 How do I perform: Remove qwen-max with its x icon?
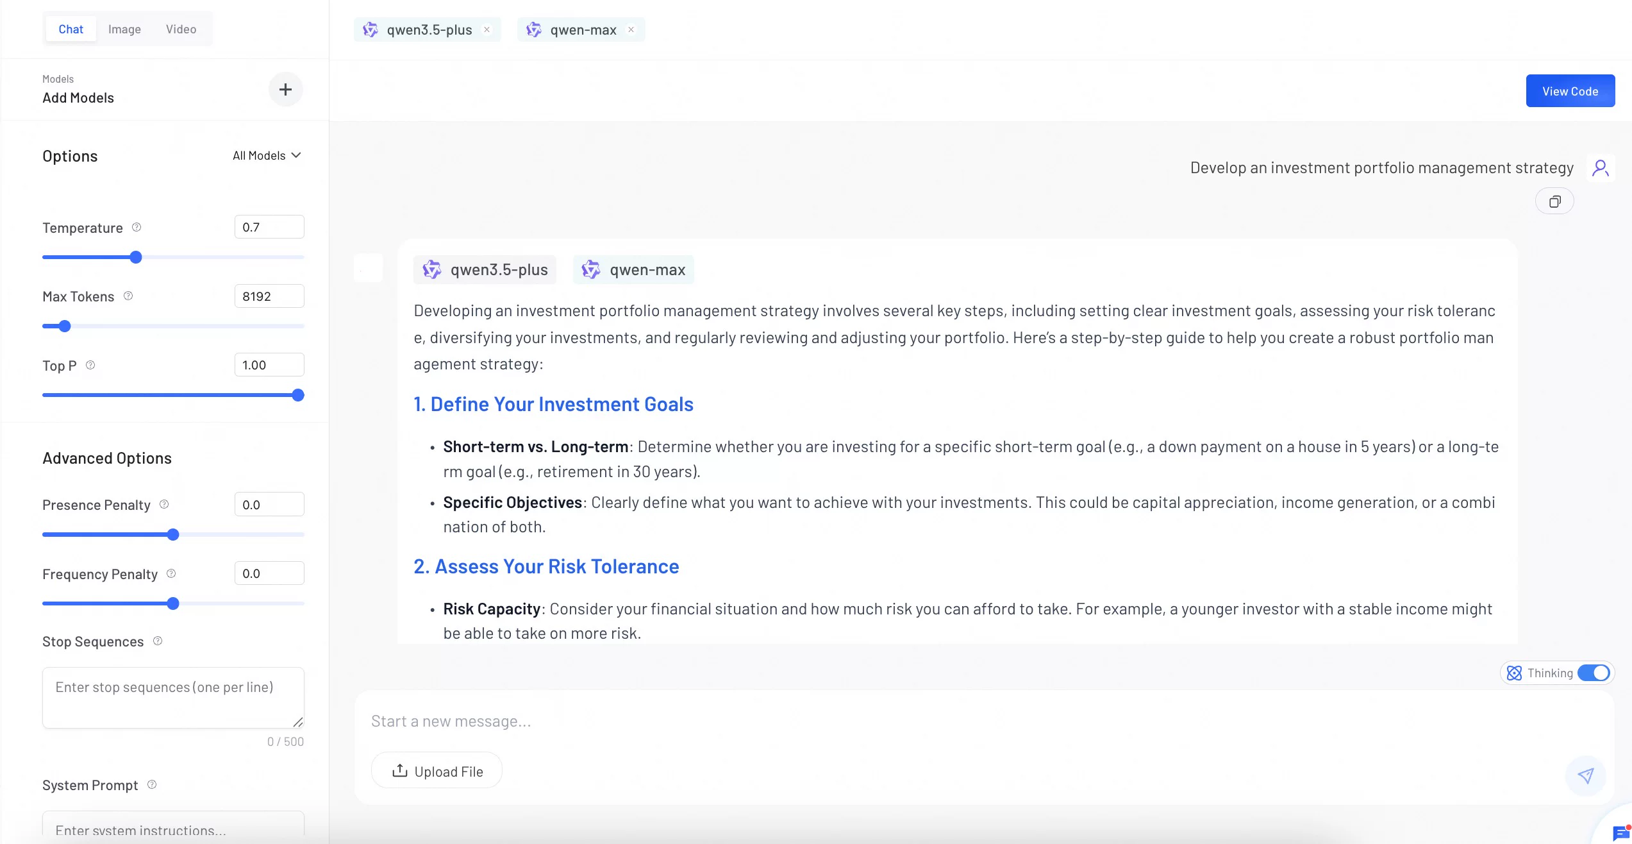pos(631,30)
